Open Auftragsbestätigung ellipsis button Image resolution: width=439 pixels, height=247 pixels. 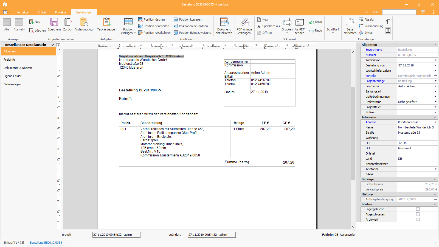(435, 199)
